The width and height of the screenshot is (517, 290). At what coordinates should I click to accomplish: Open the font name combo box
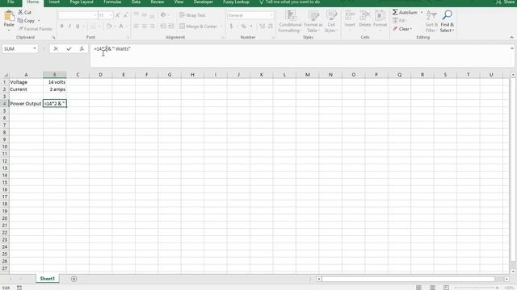(78, 15)
